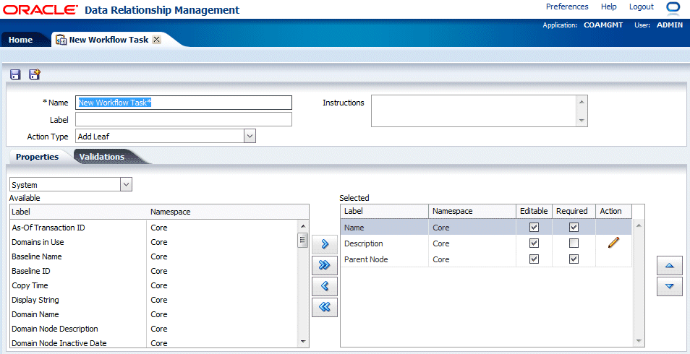
Task: Click the Label input field
Action: click(184, 119)
